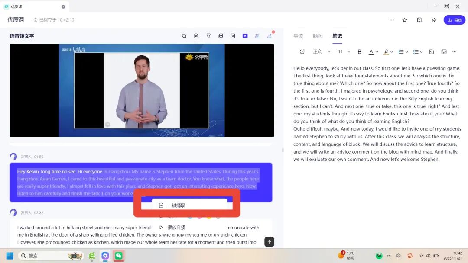Viewport: 468px width, 263px height.
Task: Expand the font color dropdown arrow
Action: tap(377, 52)
